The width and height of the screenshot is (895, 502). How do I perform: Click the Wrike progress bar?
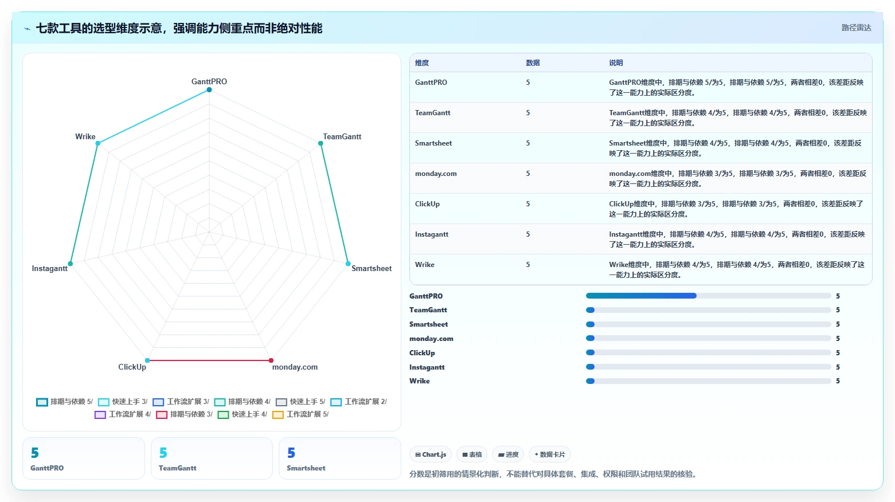click(708, 381)
